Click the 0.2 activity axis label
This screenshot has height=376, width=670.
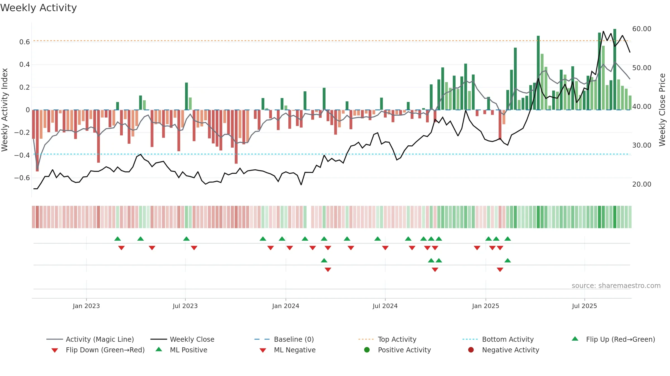pyautogui.click(x=25, y=87)
